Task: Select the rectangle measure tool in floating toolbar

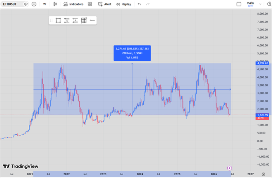Action: [58, 20]
